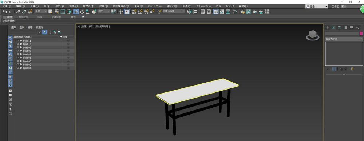364x141 pixels.
Task: Open the Select by Name list icon
Action: [56, 12]
